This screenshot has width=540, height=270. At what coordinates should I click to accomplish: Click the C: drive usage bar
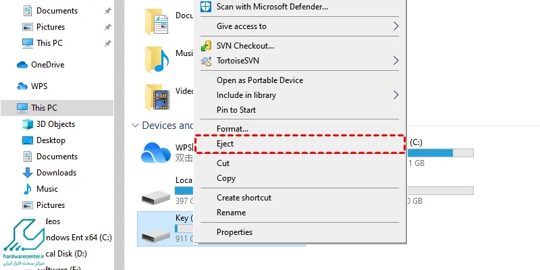pos(441,153)
